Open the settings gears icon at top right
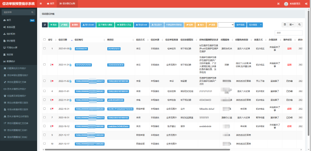The height and width of the screenshot is (151, 311). 306,4
